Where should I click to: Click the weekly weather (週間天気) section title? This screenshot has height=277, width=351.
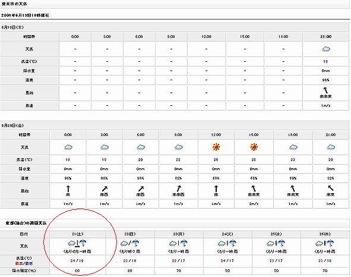[x=26, y=224]
